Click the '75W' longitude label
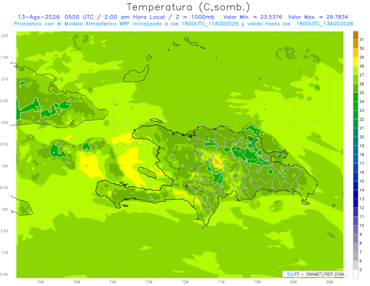The image size is (370, 286). pyautogui.click(x=77, y=282)
